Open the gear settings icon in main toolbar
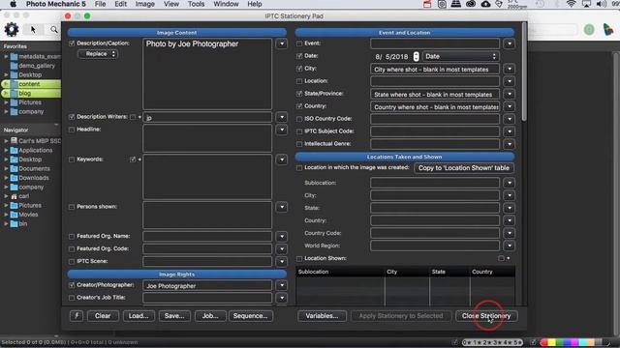 click(12, 30)
